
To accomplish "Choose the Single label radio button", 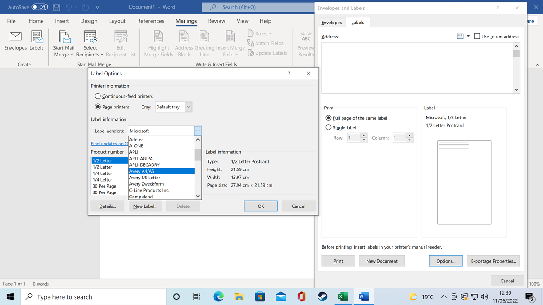I will 329,127.
